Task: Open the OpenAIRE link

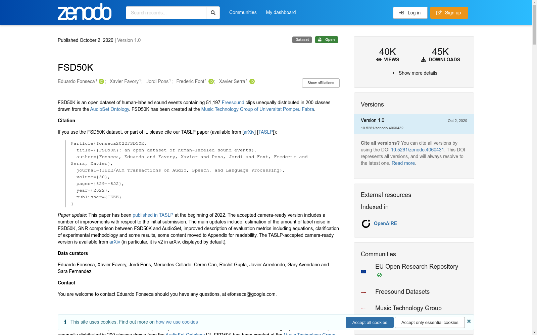Action: tap(385, 223)
